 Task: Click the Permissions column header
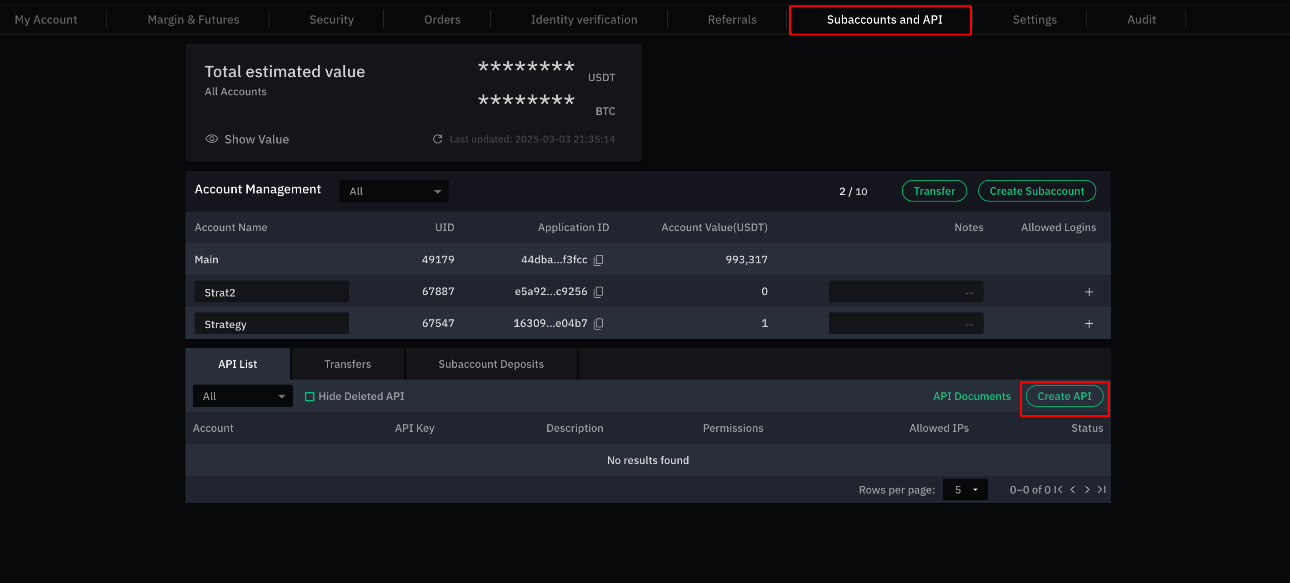[x=733, y=428]
